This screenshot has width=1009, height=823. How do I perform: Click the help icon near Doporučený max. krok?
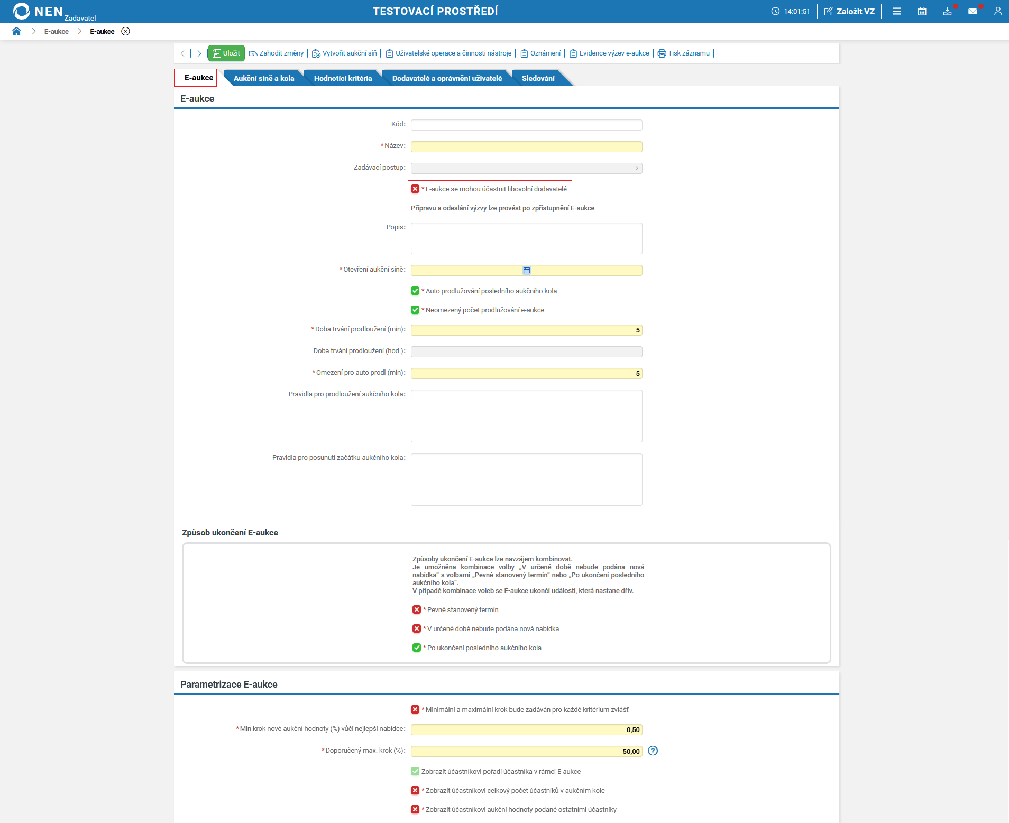pos(652,751)
